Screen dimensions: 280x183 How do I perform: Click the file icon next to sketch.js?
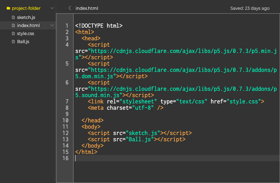point(14,18)
